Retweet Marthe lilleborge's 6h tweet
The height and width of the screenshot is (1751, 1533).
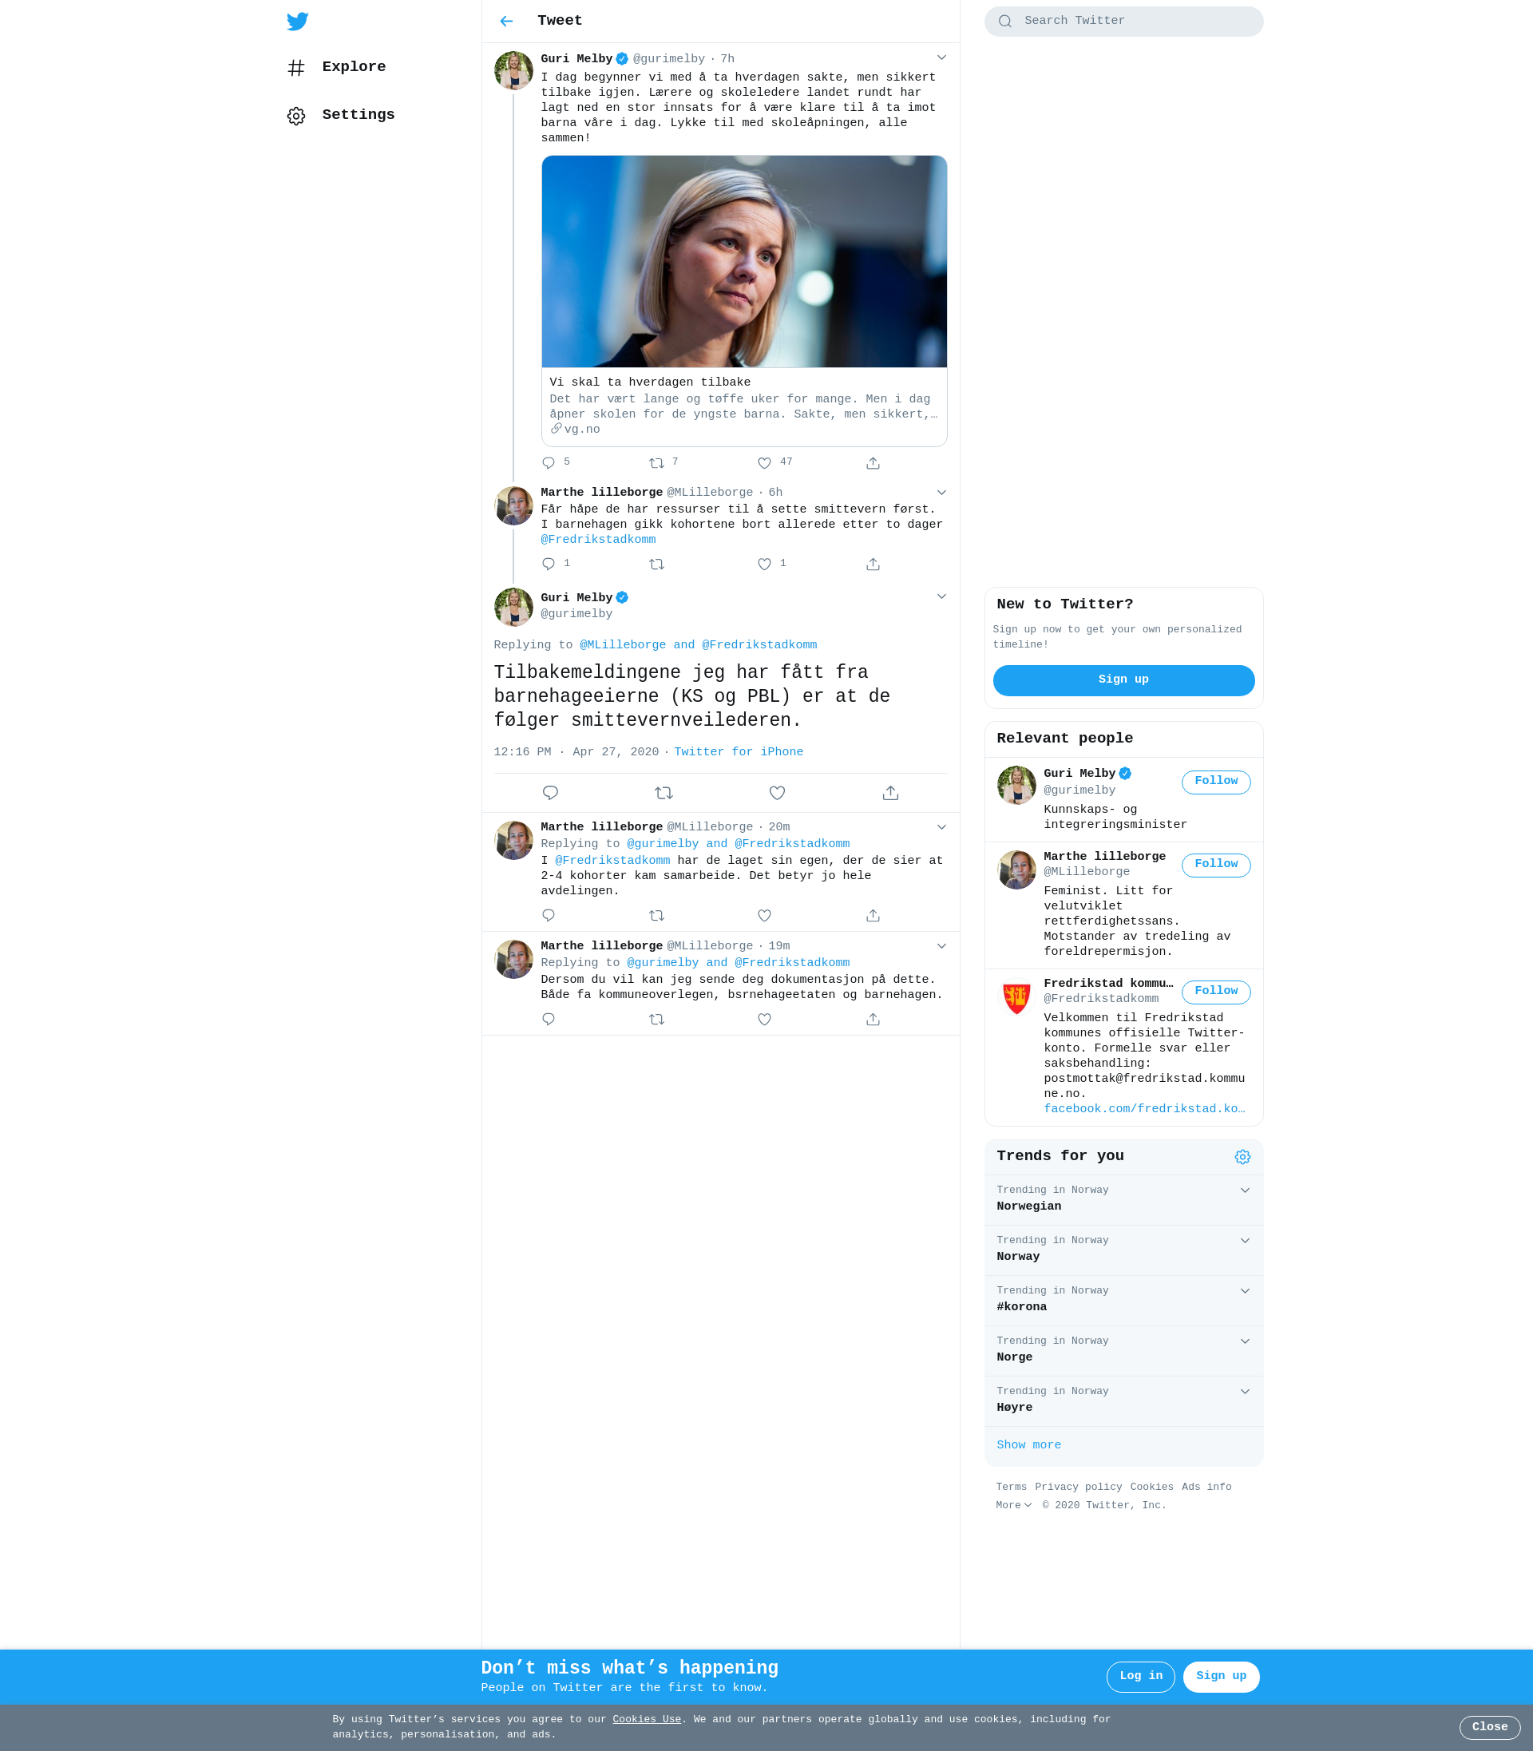coord(657,564)
